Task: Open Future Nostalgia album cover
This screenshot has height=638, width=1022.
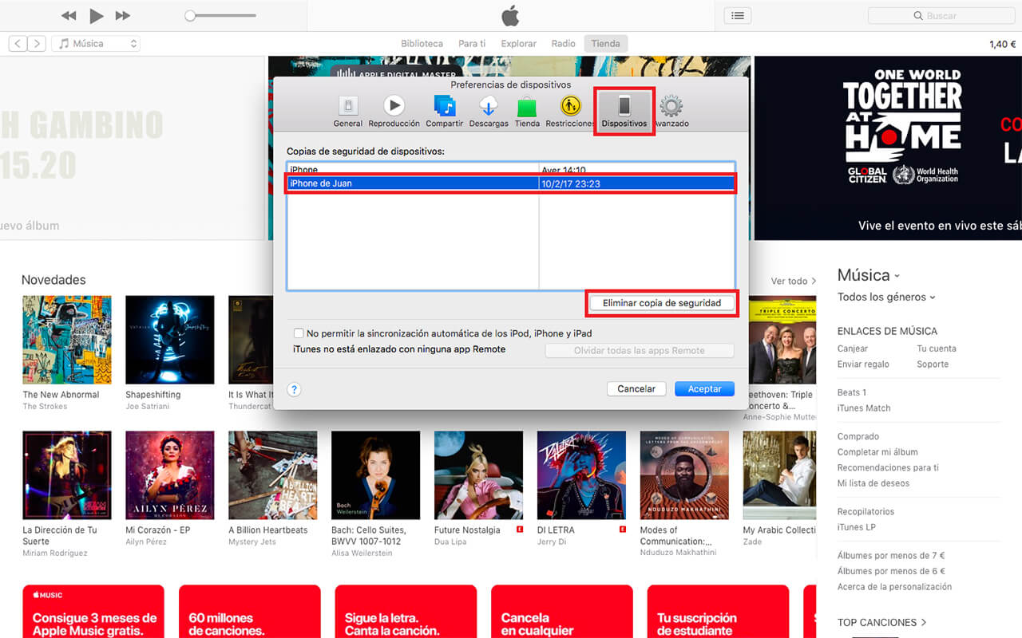Action: [x=479, y=475]
